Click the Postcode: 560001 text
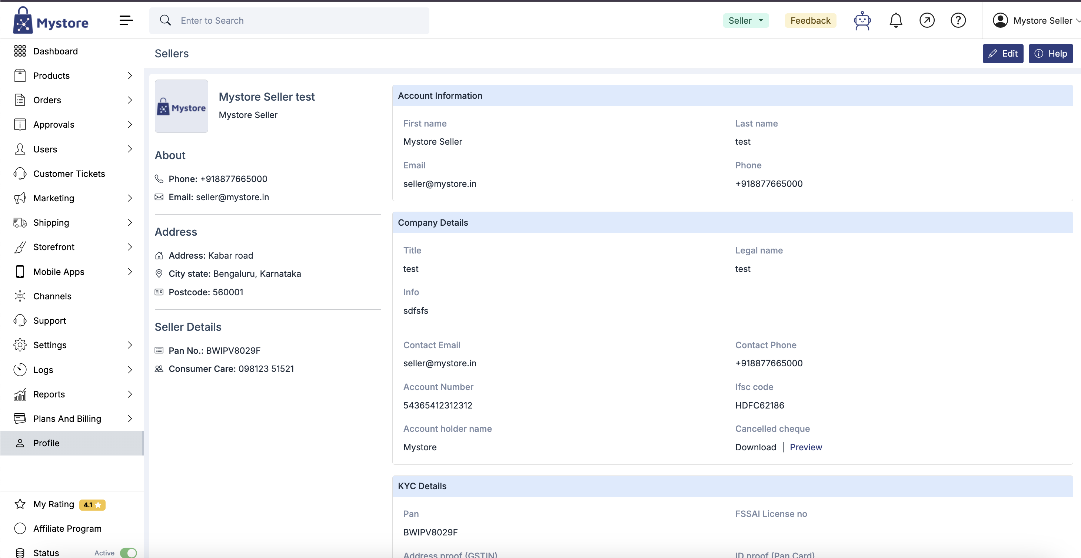Screen dimensions: 1081x558 click(x=206, y=292)
